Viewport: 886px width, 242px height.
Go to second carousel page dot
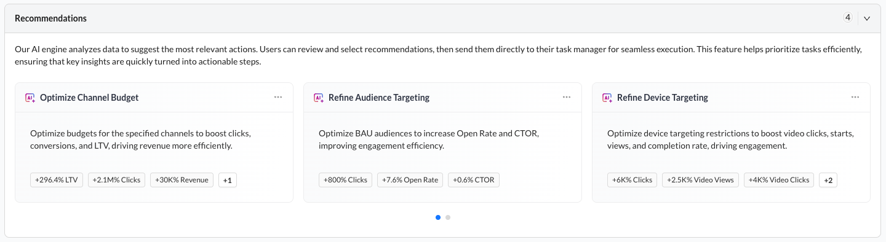click(x=448, y=217)
